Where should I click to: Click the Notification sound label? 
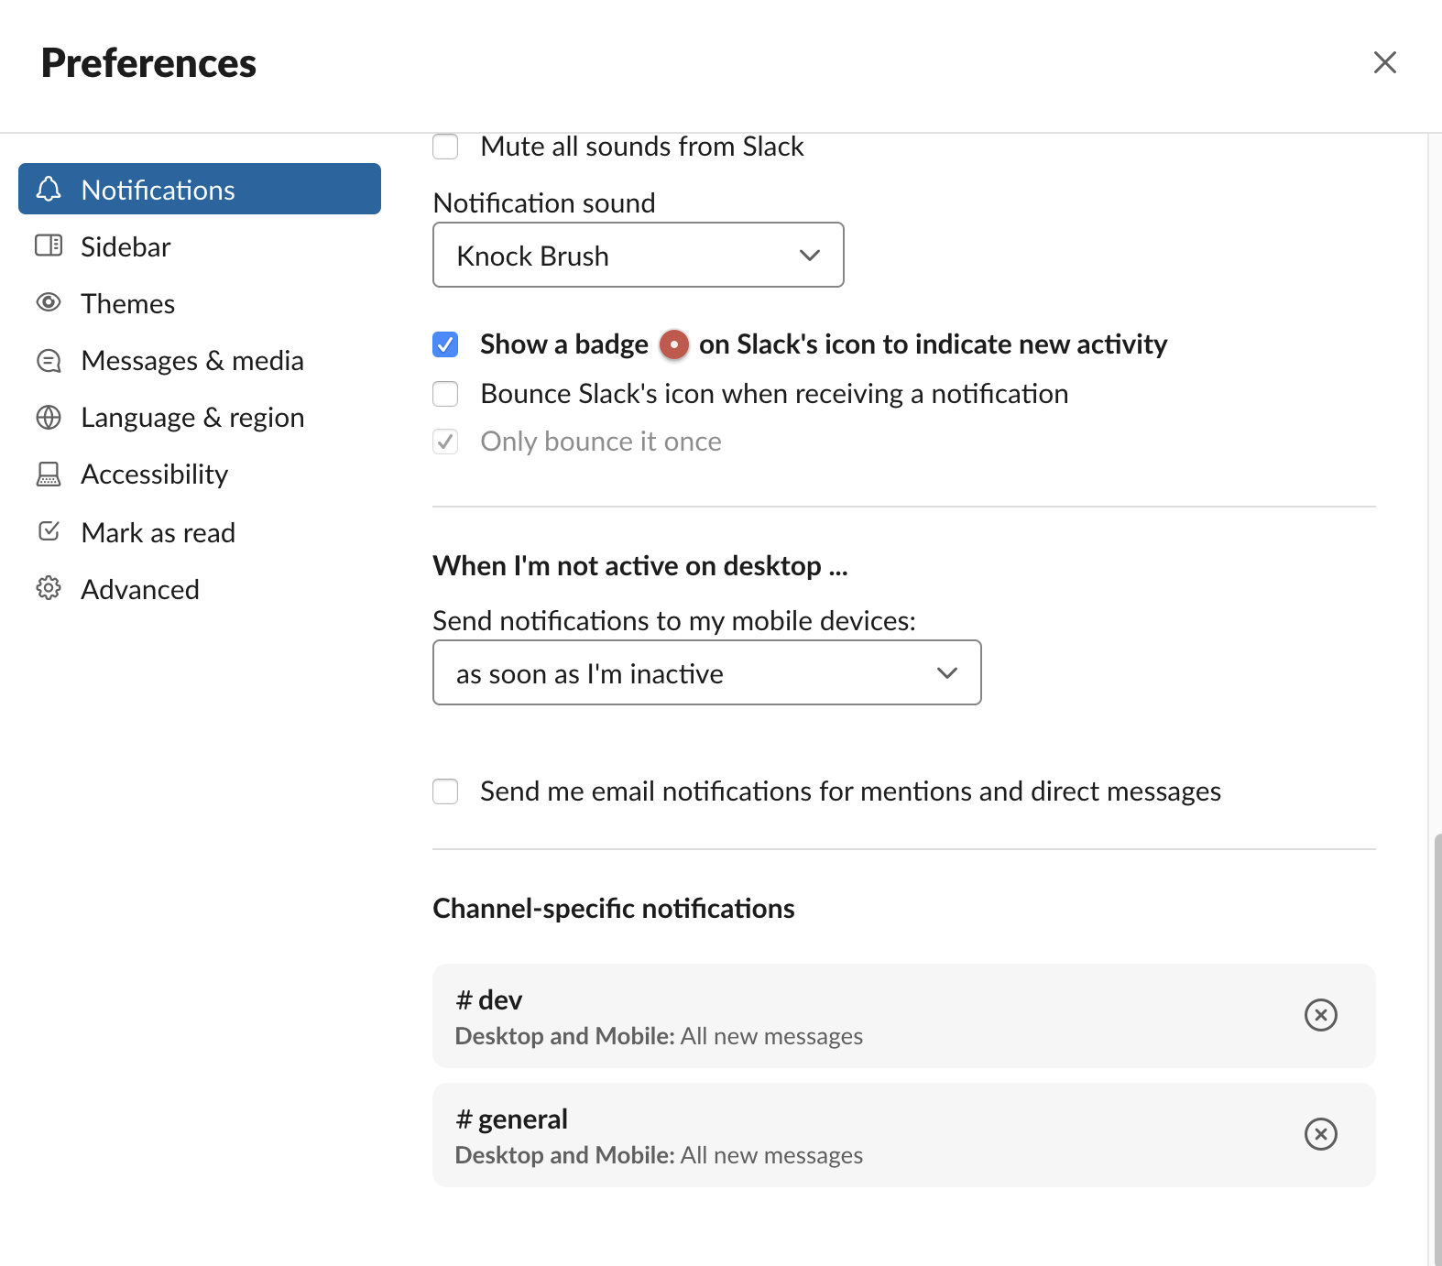[544, 202]
